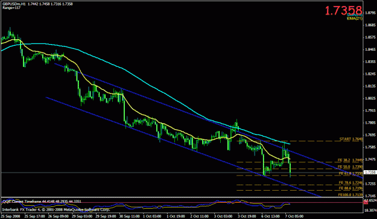The image size is (377, 219).
Task: Click the 1.7475 price axis value
Action: (370, 159)
